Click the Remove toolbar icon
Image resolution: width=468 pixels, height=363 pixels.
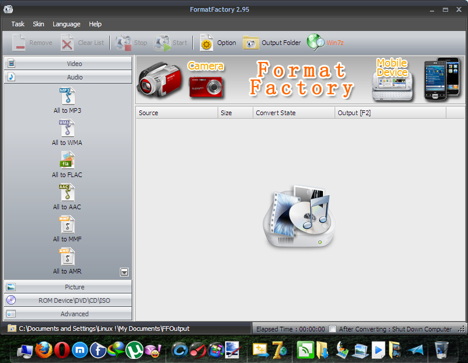click(x=19, y=43)
